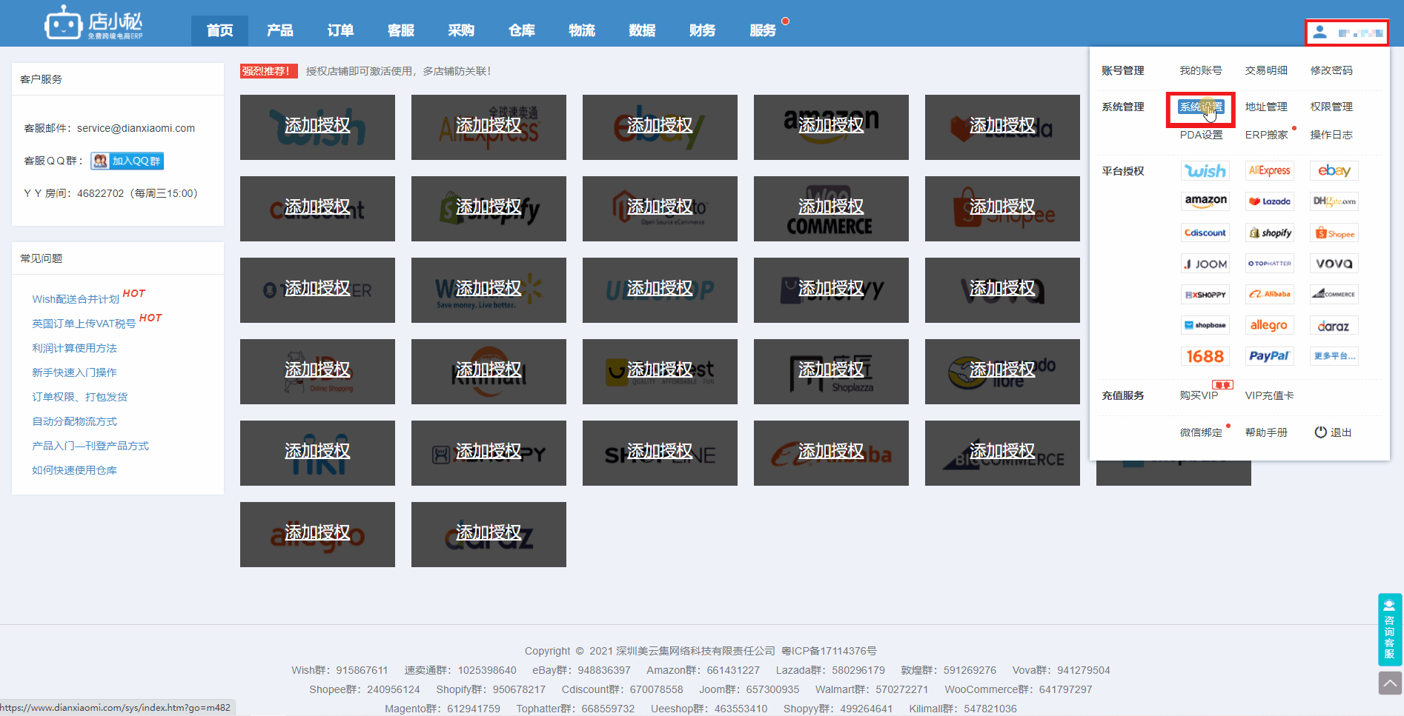Screen dimensions: 1404x716
Task: Open the BigCommerce icon in dropdown
Action: pyautogui.click(x=1334, y=295)
